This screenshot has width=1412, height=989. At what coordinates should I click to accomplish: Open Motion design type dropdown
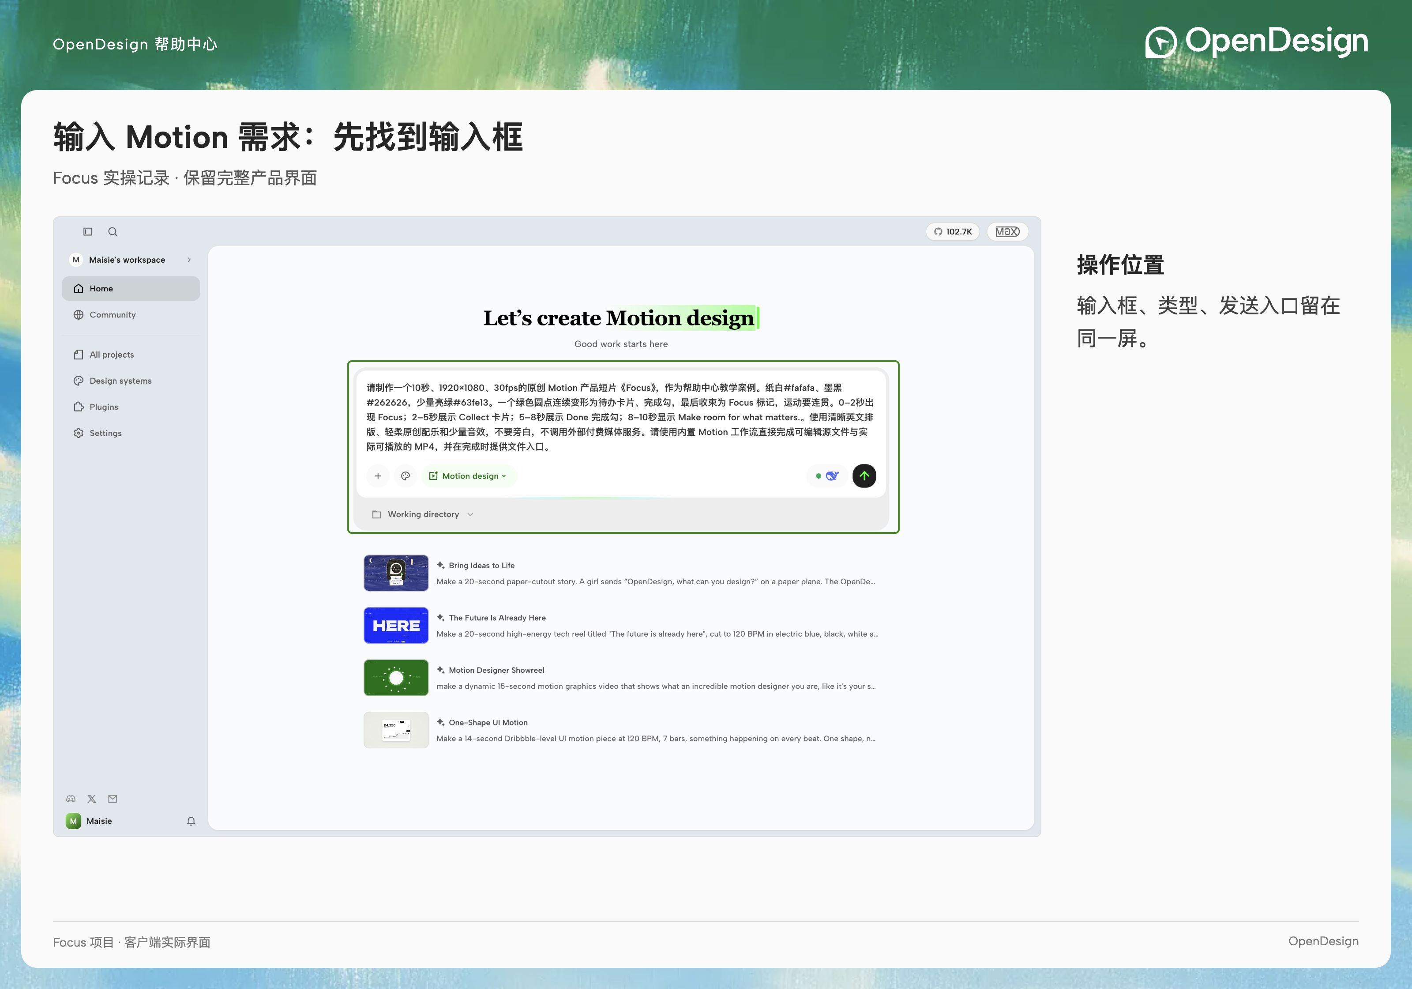coord(469,476)
